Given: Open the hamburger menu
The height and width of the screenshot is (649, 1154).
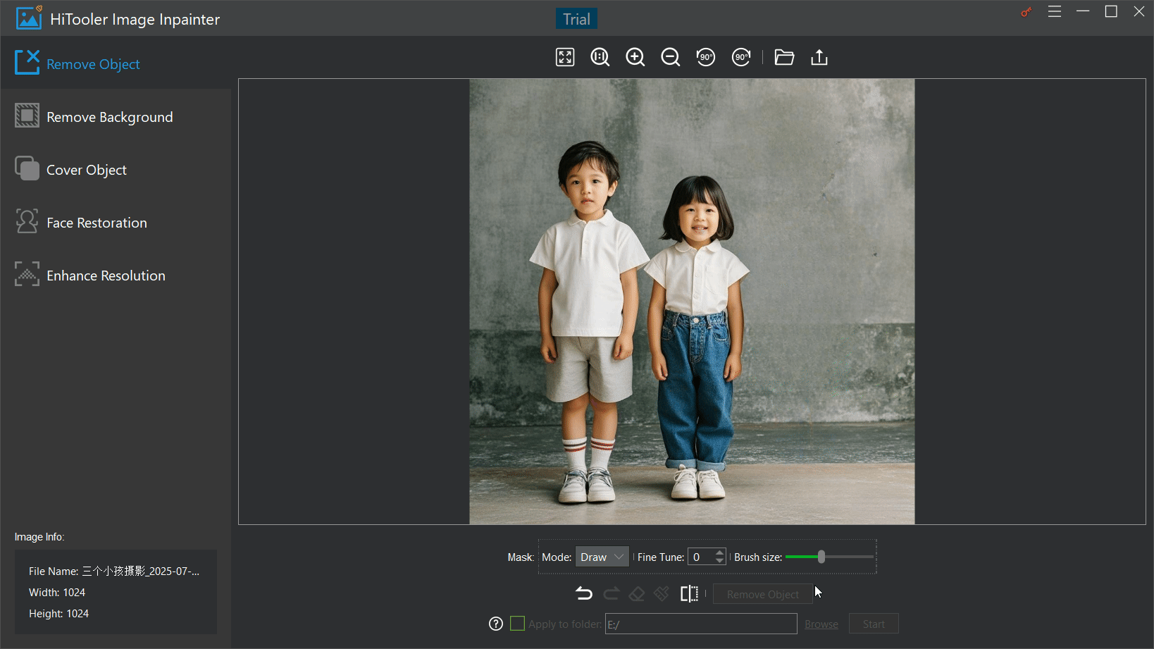Looking at the screenshot, I should click(1055, 11).
